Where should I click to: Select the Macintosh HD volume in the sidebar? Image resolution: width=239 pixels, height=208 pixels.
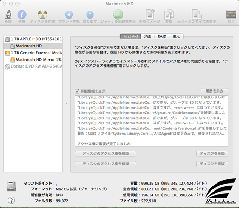(x=33, y=46)
